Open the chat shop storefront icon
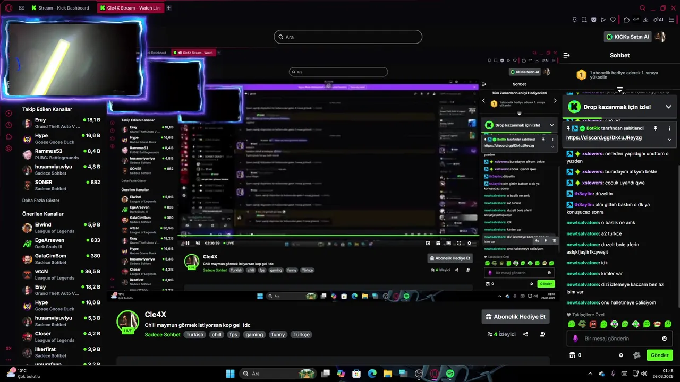 [572, 355]
